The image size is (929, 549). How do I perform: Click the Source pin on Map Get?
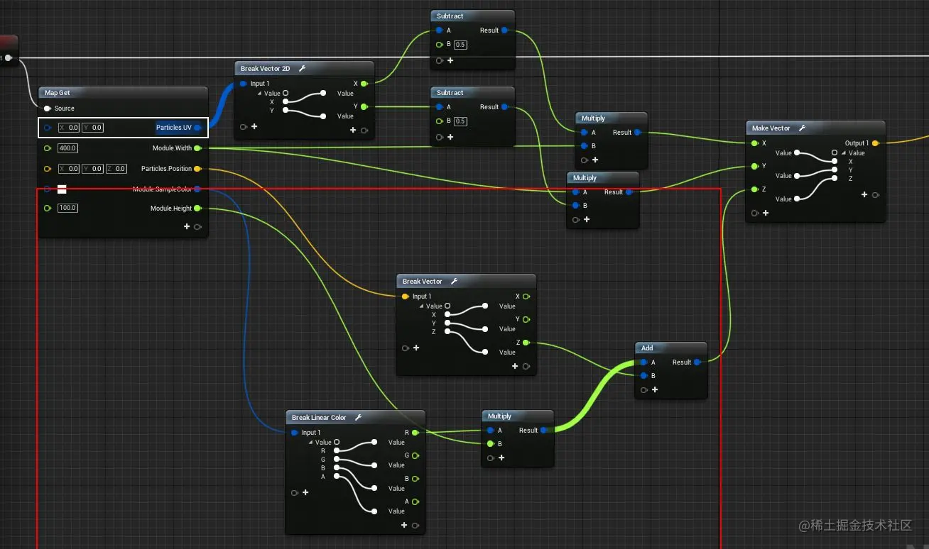coord(47,109)
